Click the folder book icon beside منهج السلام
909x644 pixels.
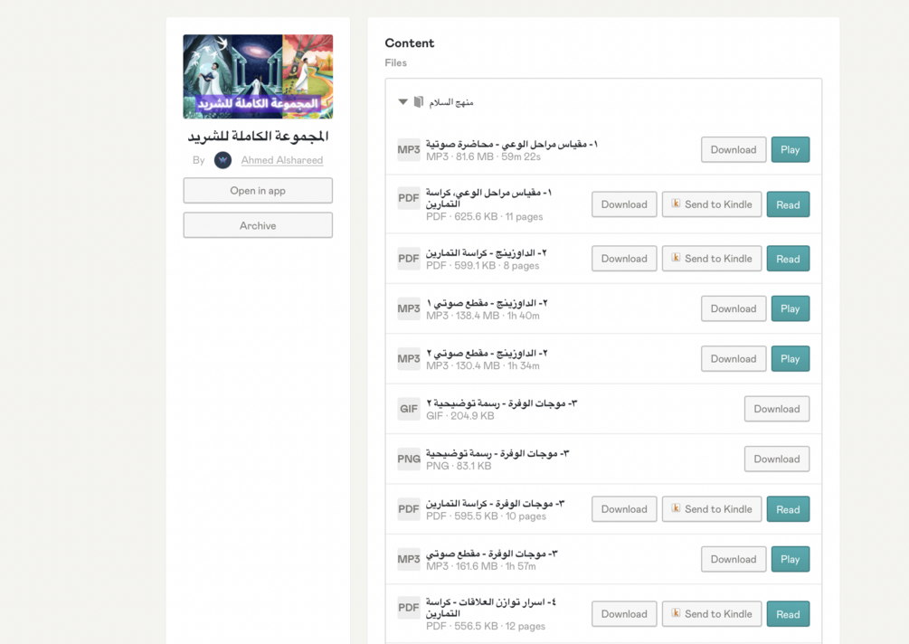coord(419,102)
